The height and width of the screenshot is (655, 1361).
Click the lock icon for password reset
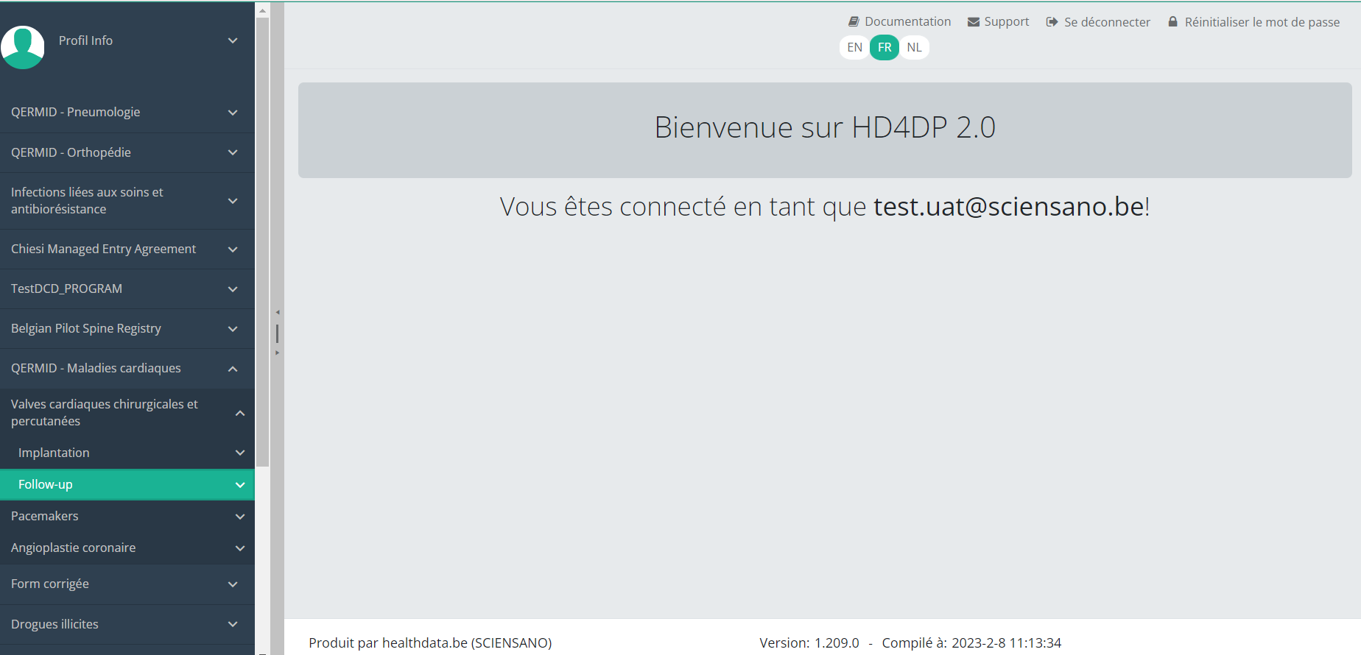tap(1172, 22)
